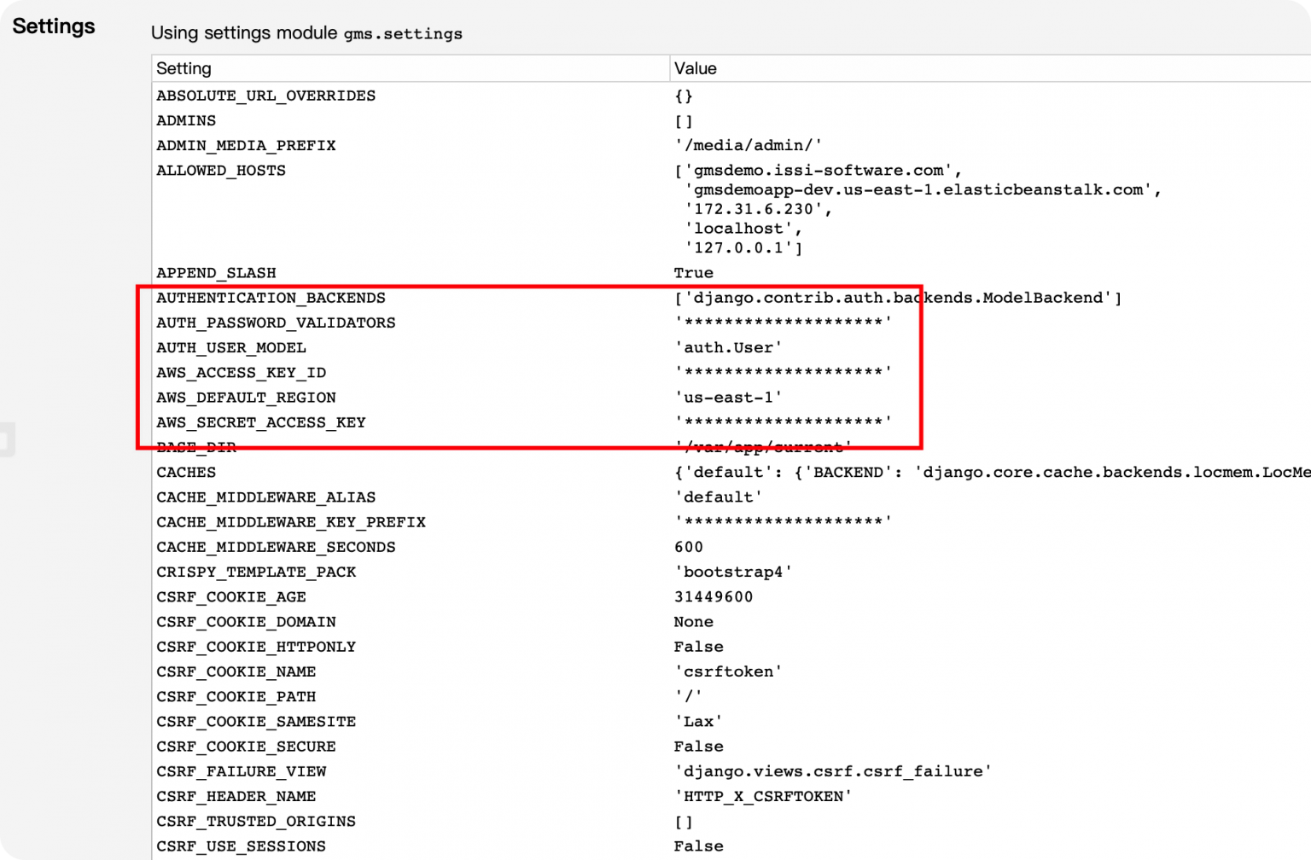The image size is (1311, 860).
Task: Click the Settings heading
Action: [x=54, y=26]
